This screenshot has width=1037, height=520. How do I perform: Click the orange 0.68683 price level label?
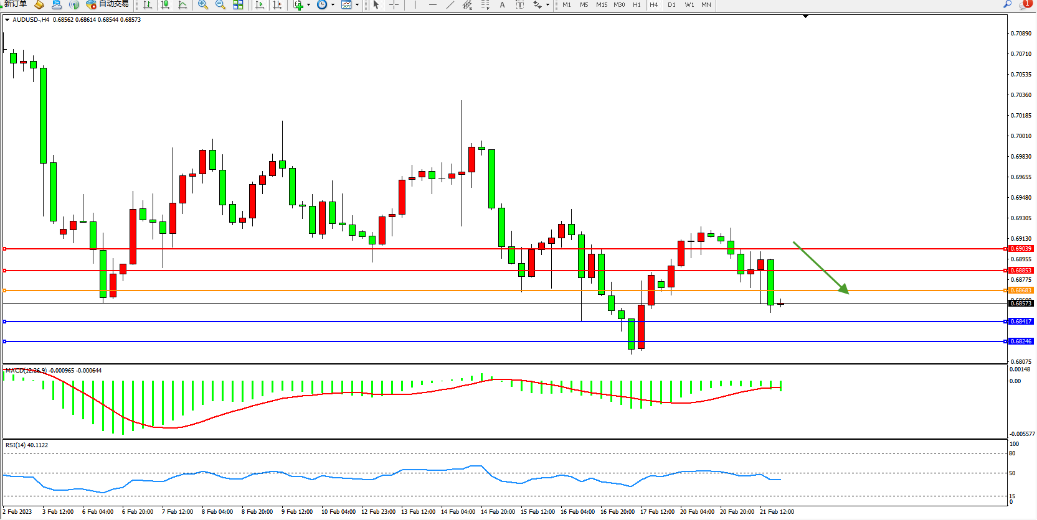coord(1021,290)
